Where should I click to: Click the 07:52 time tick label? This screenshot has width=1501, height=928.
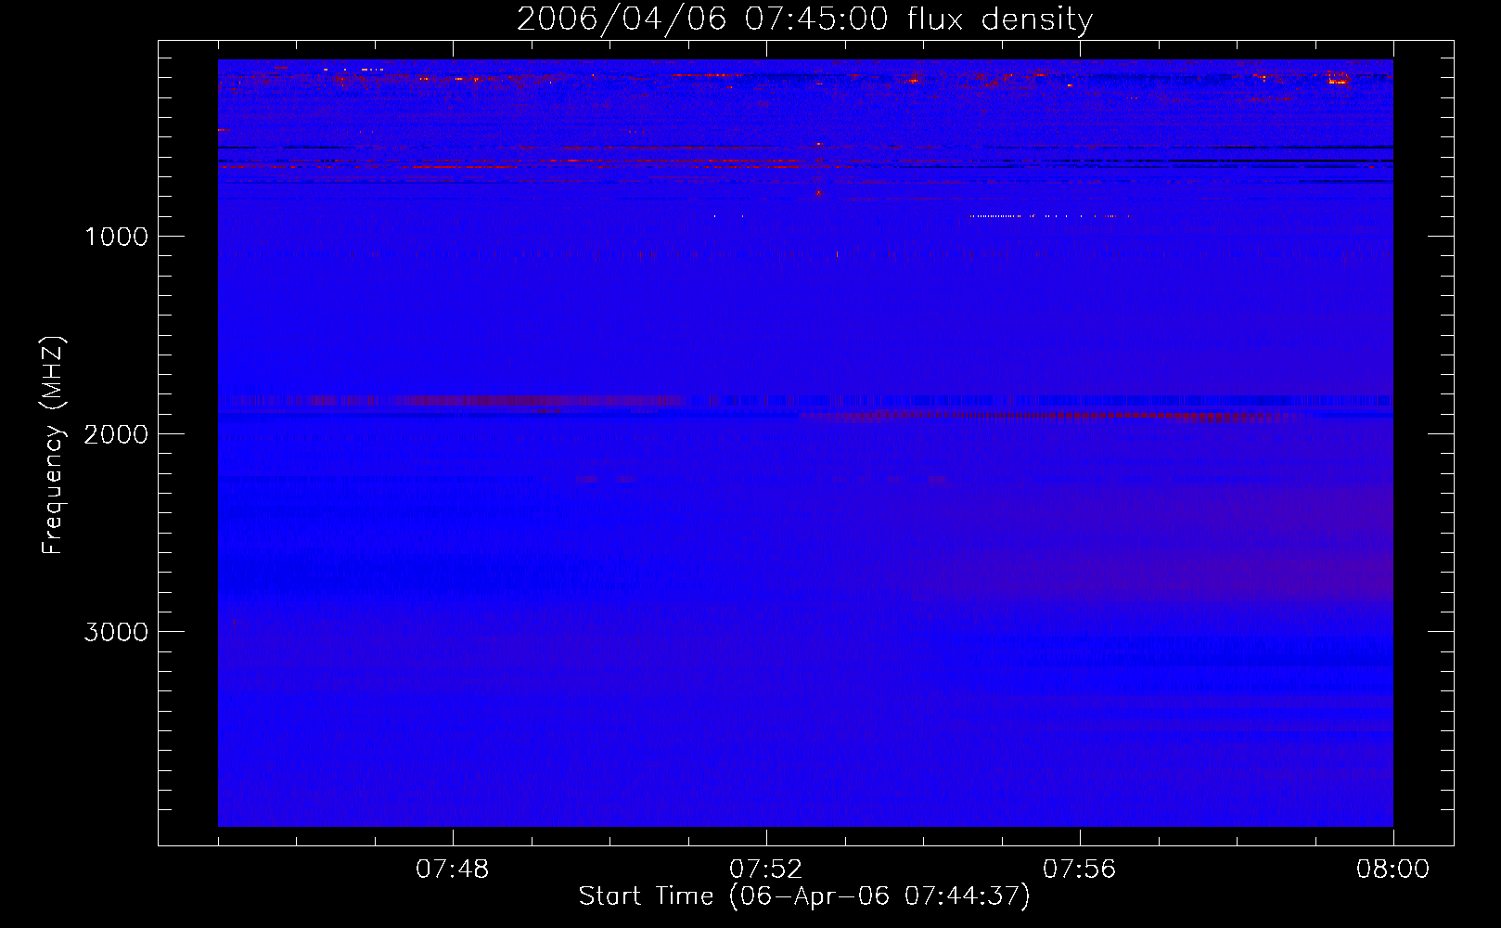click(x=766, y=870)
